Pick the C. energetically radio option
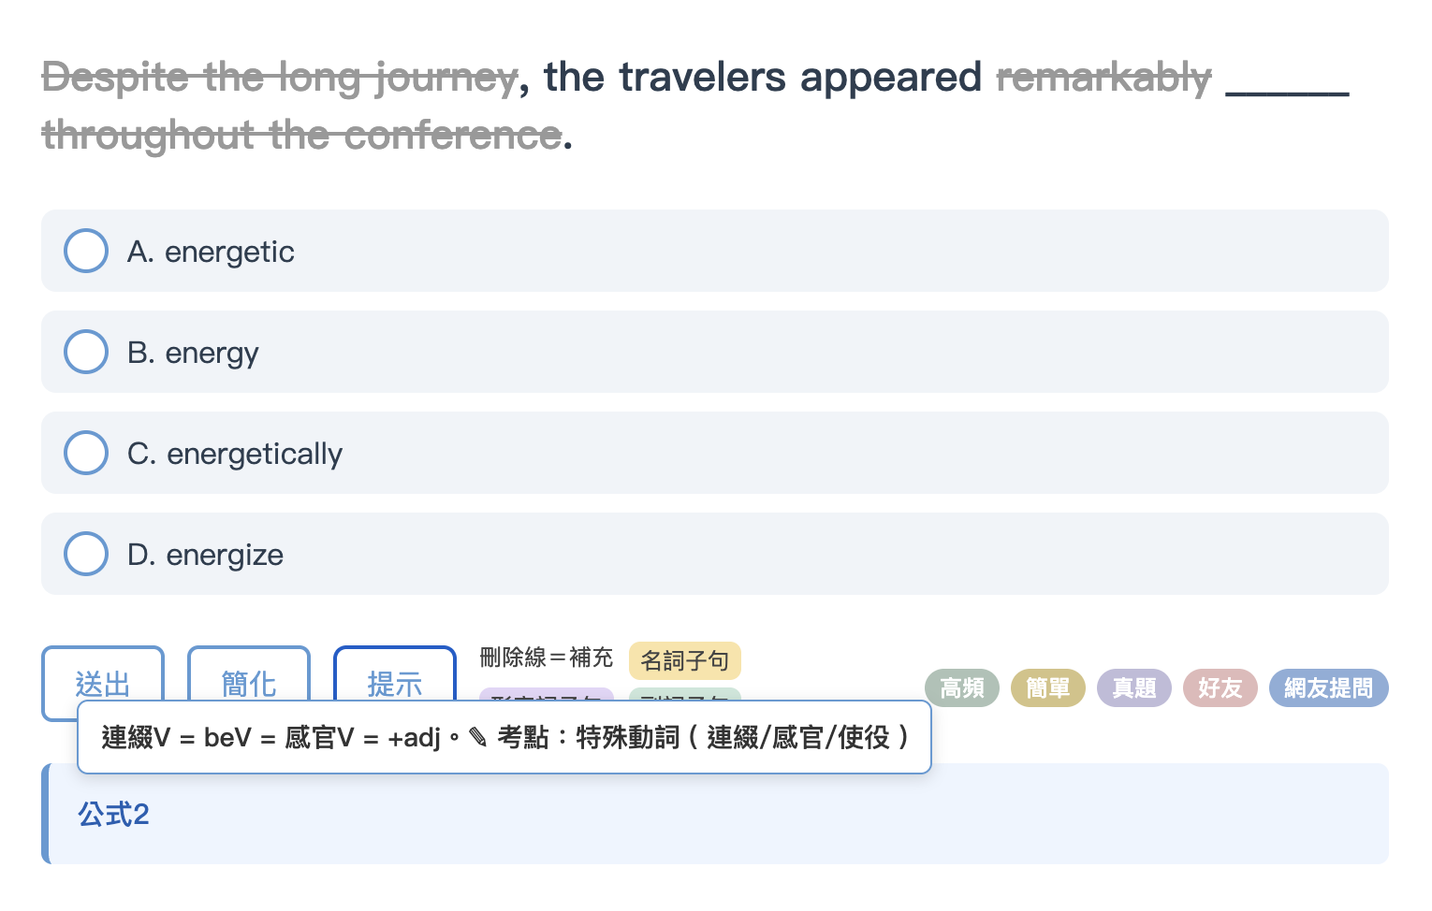 pos(86,453)
